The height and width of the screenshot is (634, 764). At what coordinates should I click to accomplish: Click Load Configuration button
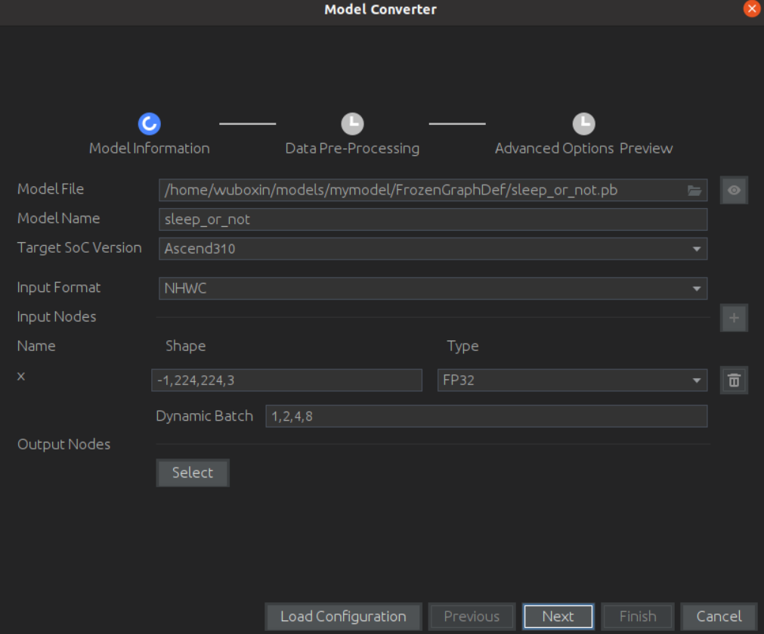(343, 617)
